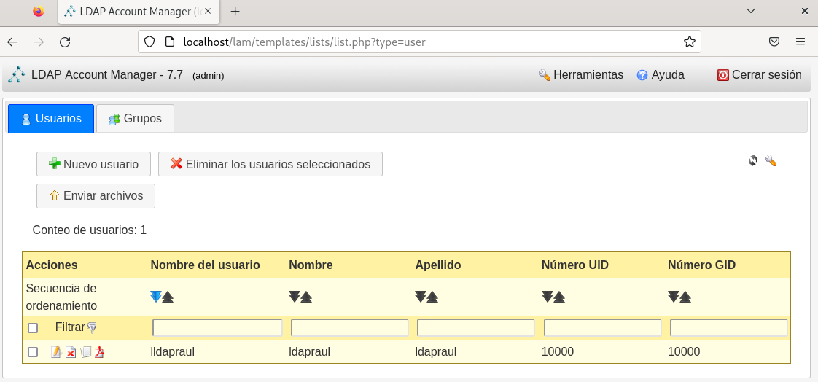Sort Apellido column ascending with the up arrow
Screen dimensions: 818x382
pos(432,297)
